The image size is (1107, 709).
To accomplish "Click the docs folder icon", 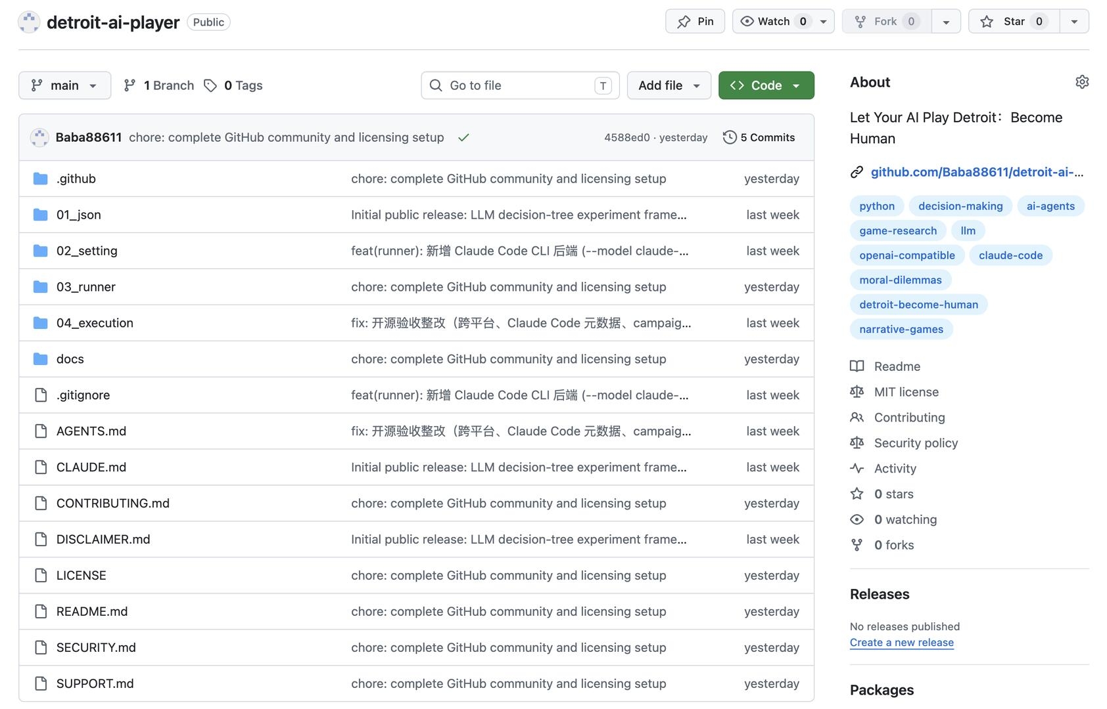I will (x=41, y=359).
